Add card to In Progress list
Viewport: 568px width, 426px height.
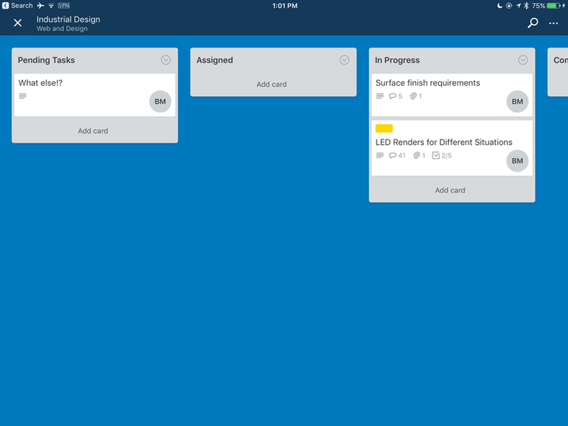tap(450, 190)
